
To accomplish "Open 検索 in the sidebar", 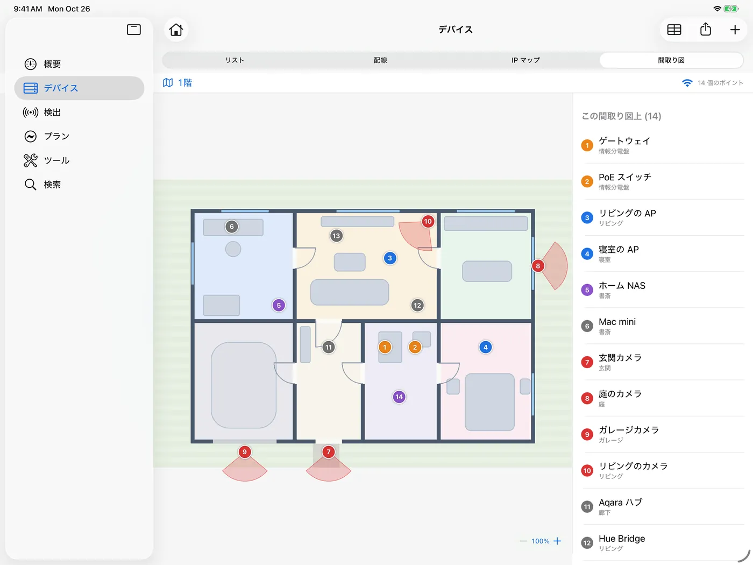I will 79,185.
